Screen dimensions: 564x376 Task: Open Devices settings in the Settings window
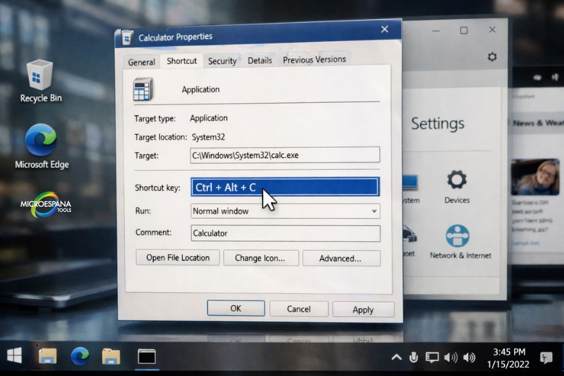tap(456, 186)
